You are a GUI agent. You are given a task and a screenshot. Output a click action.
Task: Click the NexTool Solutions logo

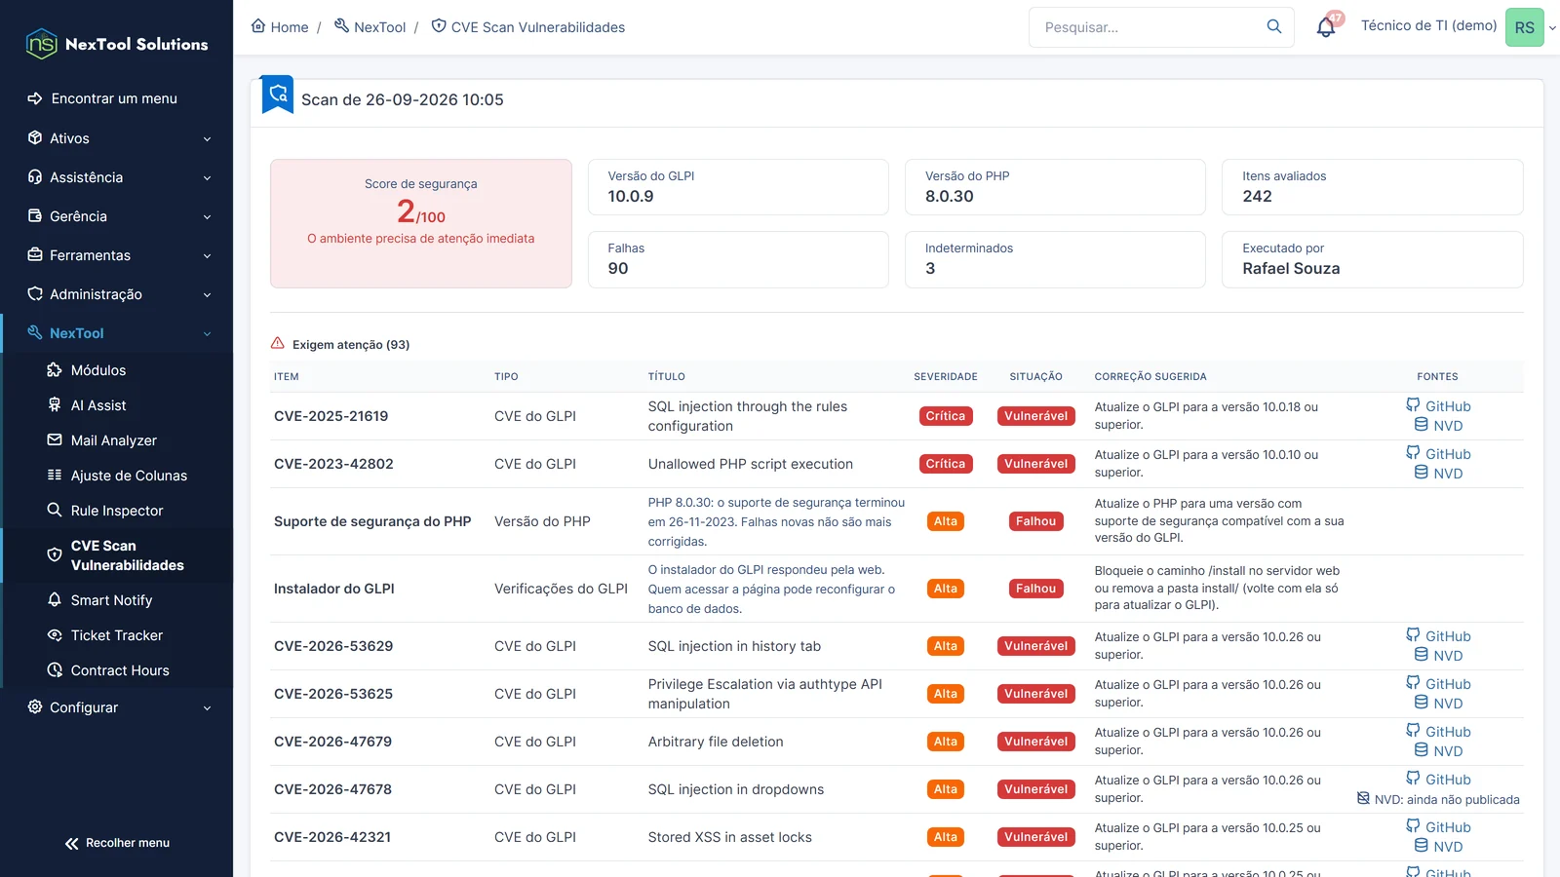117,44
